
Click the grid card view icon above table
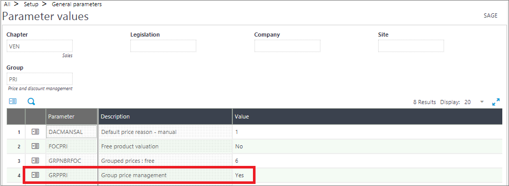[13, 102]
